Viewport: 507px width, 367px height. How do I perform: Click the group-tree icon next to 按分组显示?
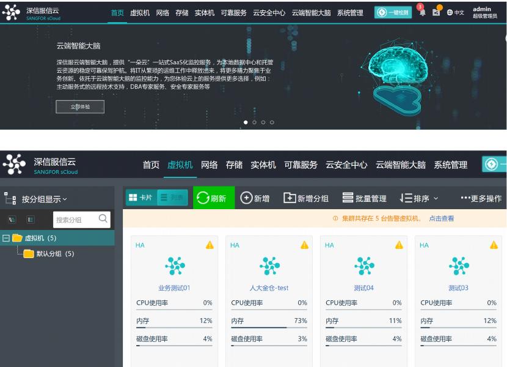10,198
